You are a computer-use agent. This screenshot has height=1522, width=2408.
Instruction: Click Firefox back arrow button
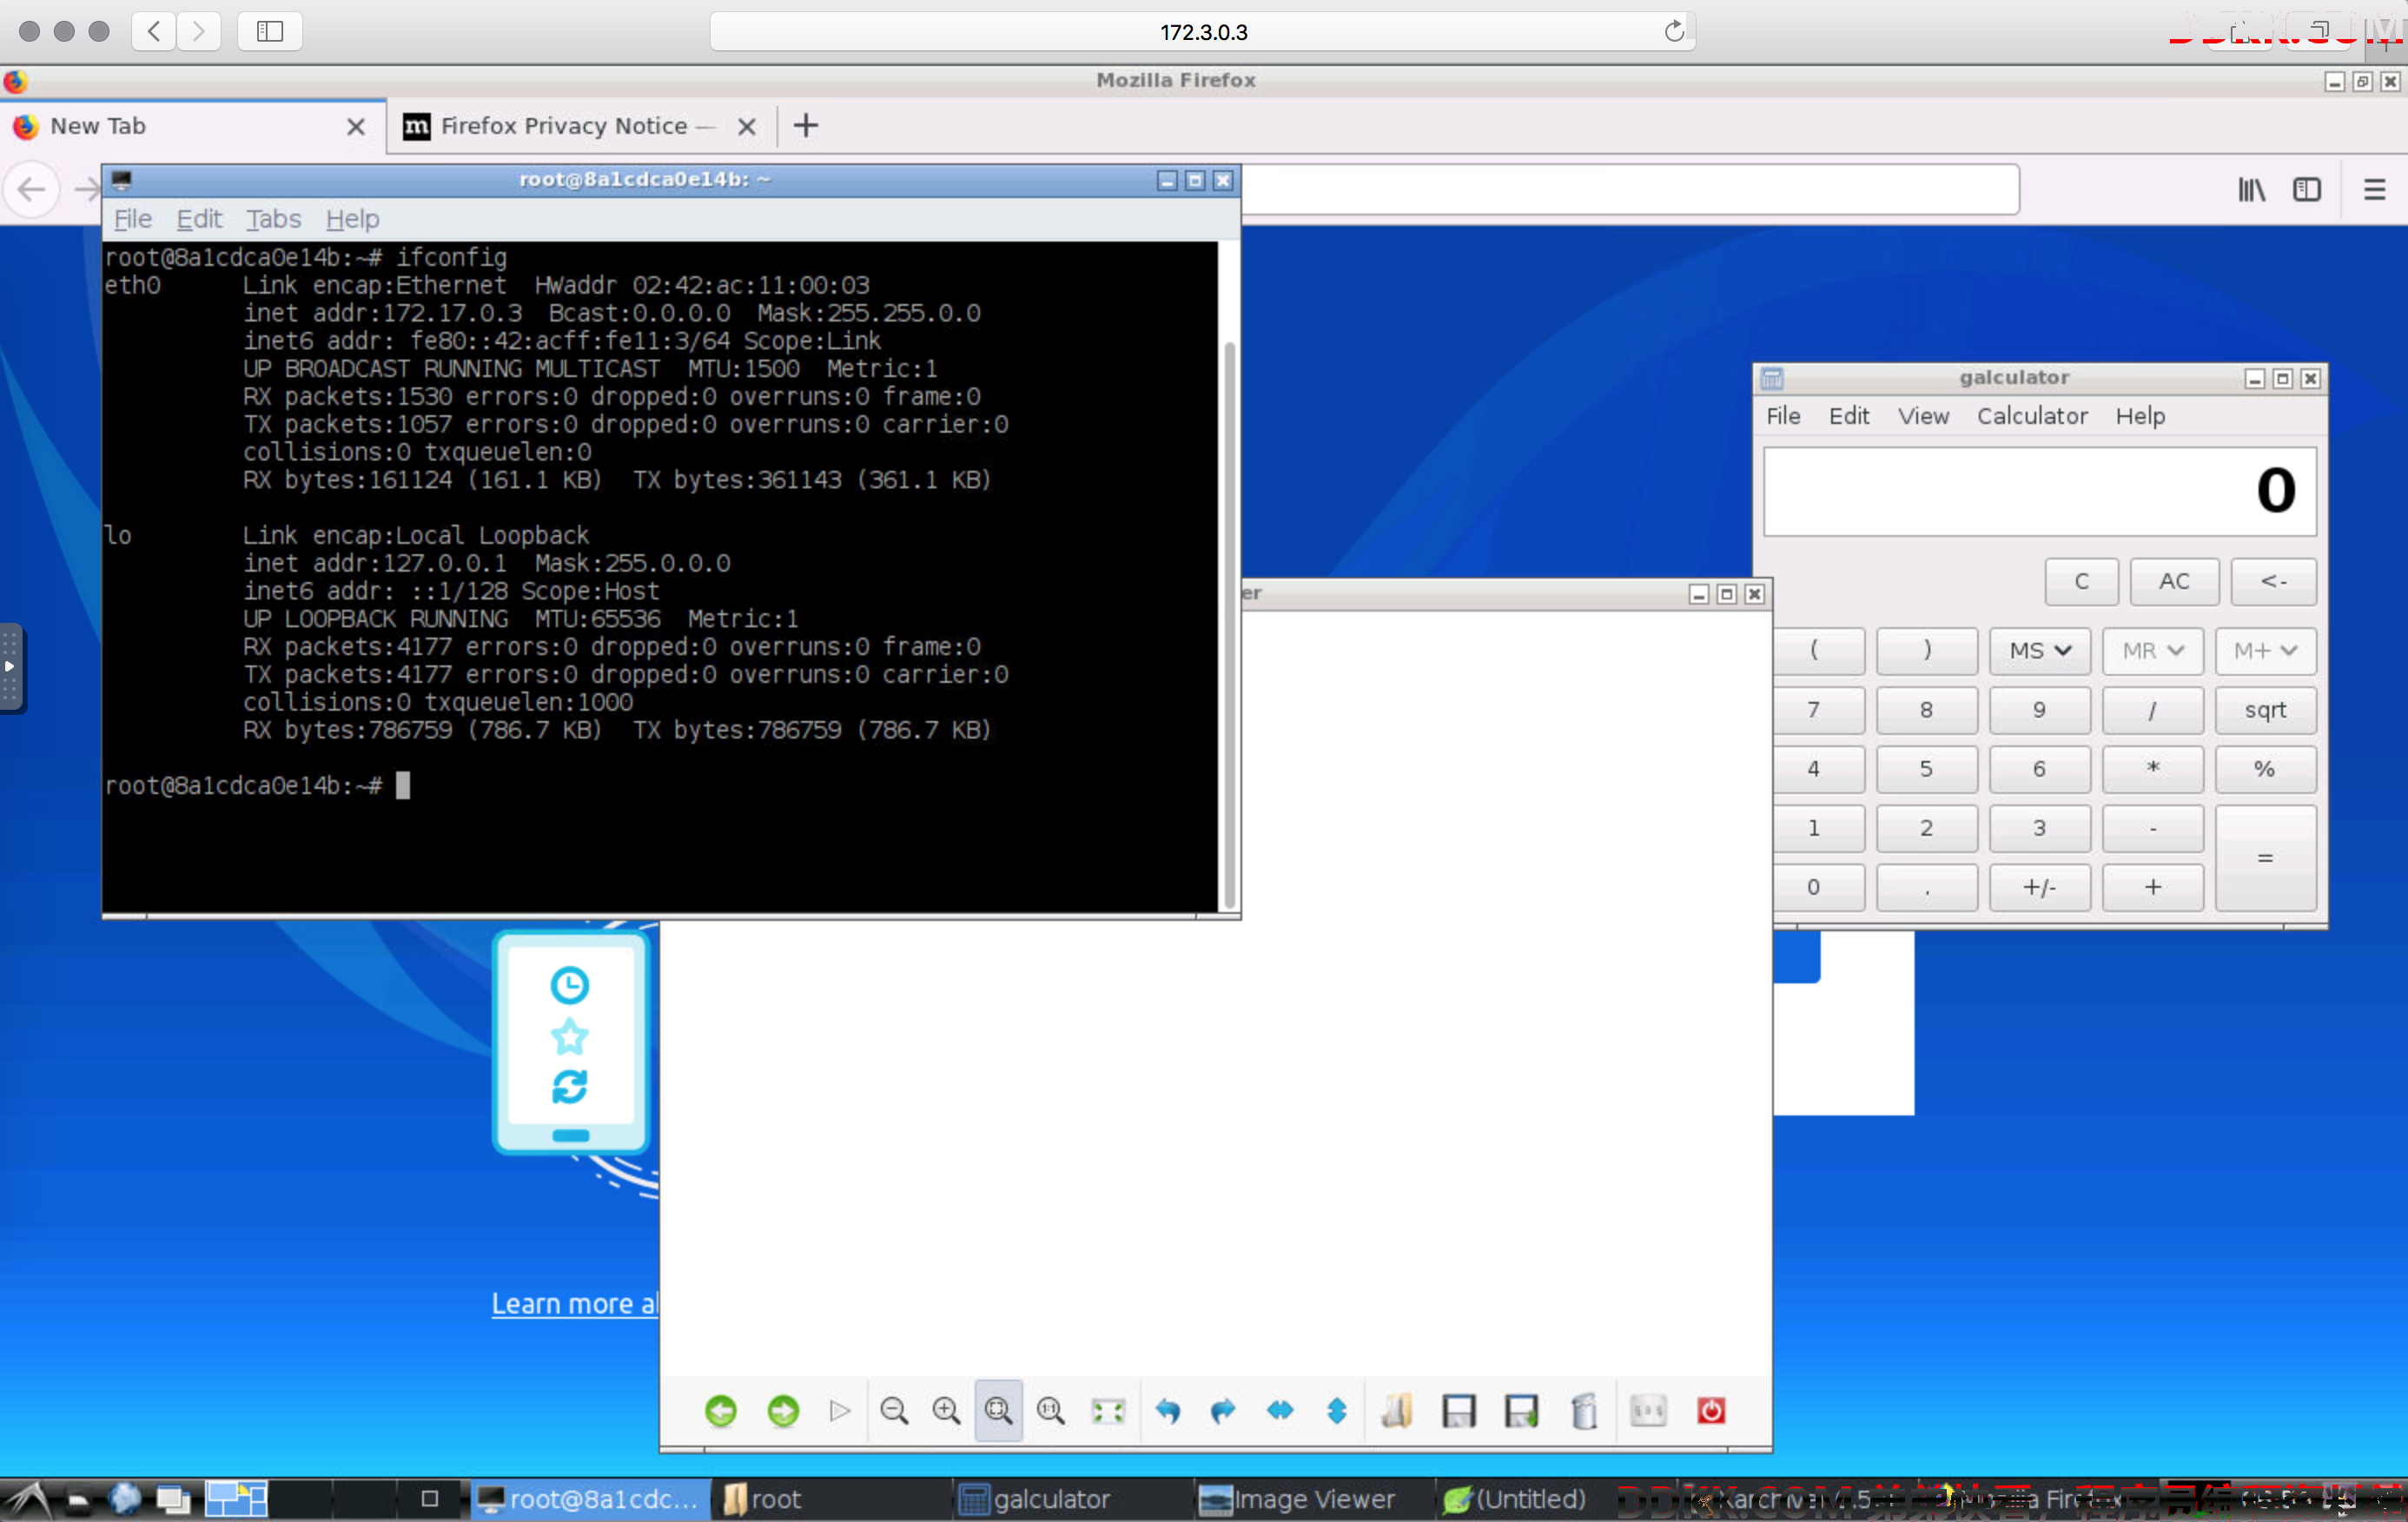coord(31,189)
